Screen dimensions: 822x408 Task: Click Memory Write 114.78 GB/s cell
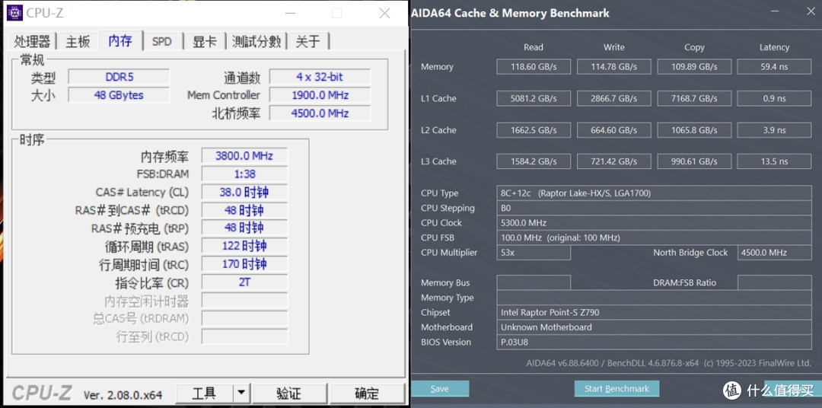coord(614,66)
